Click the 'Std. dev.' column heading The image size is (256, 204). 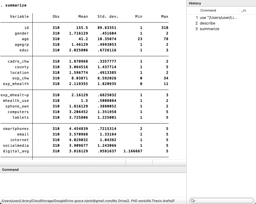click(108, 17)
